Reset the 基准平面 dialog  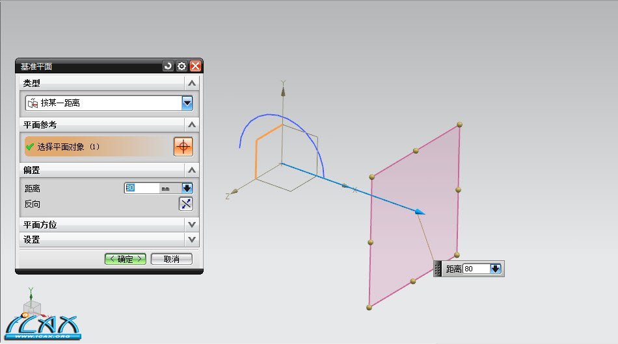[x=168, y=66]
